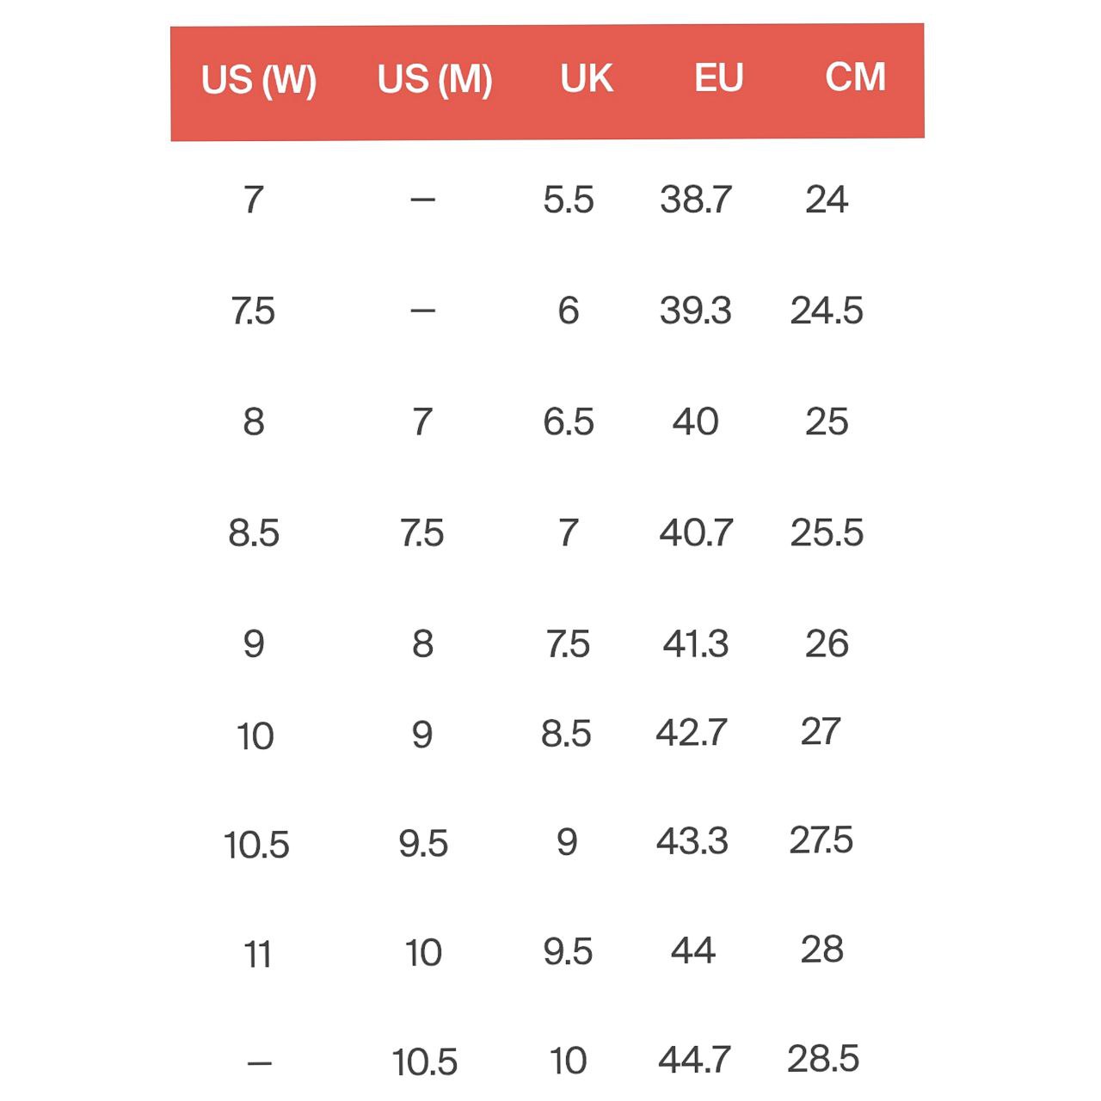
Task: Click EU size 44.7 cell
Action: [x=695, y=1060]
